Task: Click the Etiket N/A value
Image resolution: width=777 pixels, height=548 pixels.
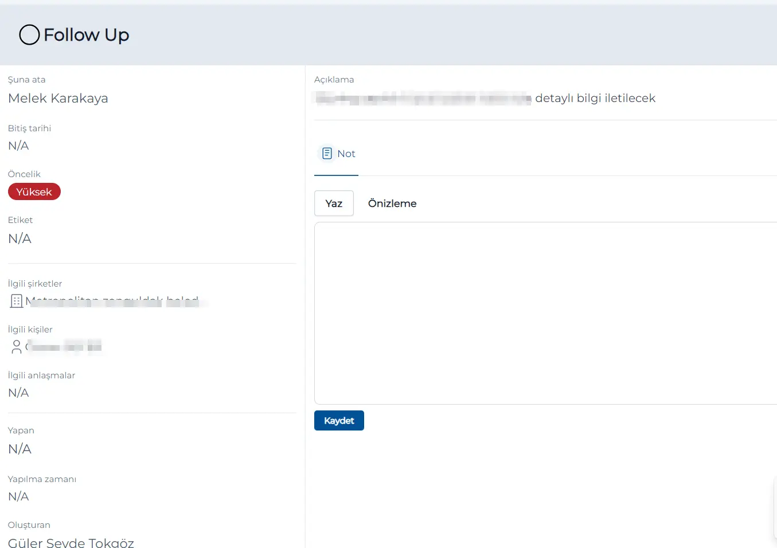Action: [x=19, y=238]
